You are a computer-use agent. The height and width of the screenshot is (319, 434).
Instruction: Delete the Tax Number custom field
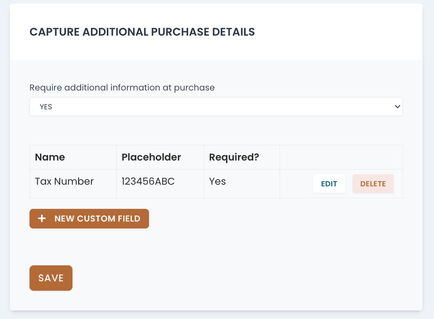373,184
